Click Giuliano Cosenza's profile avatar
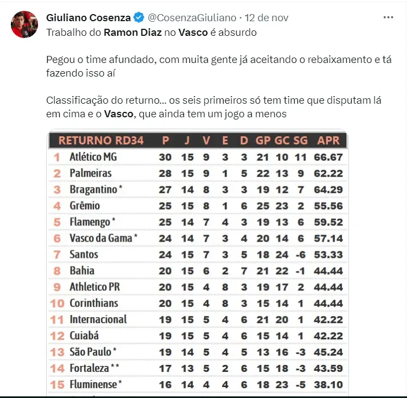The height and width of the screenshot is (398, 407). tap(24, 24)
